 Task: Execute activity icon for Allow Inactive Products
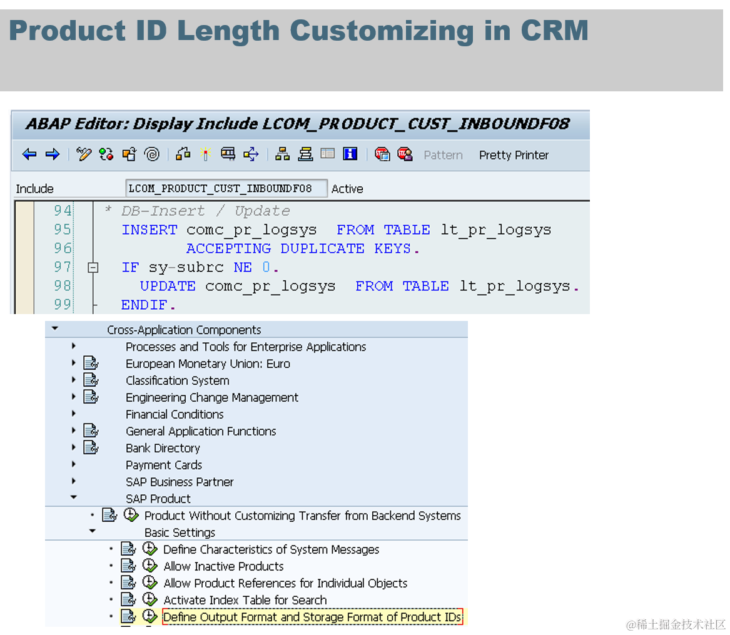click(x=150, y=566)
